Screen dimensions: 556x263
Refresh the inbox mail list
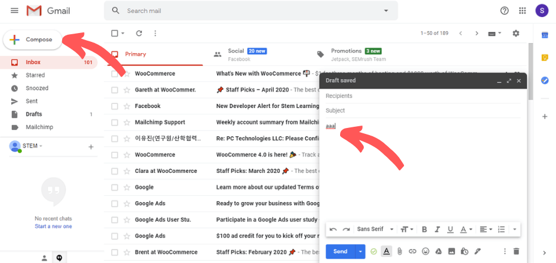pos(139,33)
